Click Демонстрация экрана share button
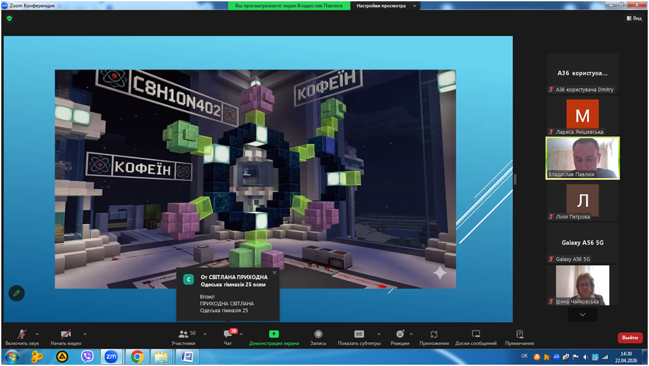This screenshot has height=366, width=649. 274,336
